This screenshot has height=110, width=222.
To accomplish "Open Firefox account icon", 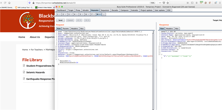I will click(x=197, y=3).
